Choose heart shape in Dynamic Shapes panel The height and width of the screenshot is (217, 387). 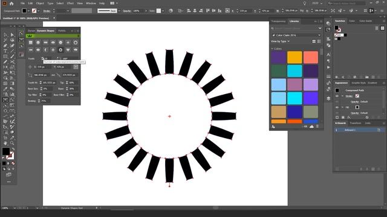[68, 50]
